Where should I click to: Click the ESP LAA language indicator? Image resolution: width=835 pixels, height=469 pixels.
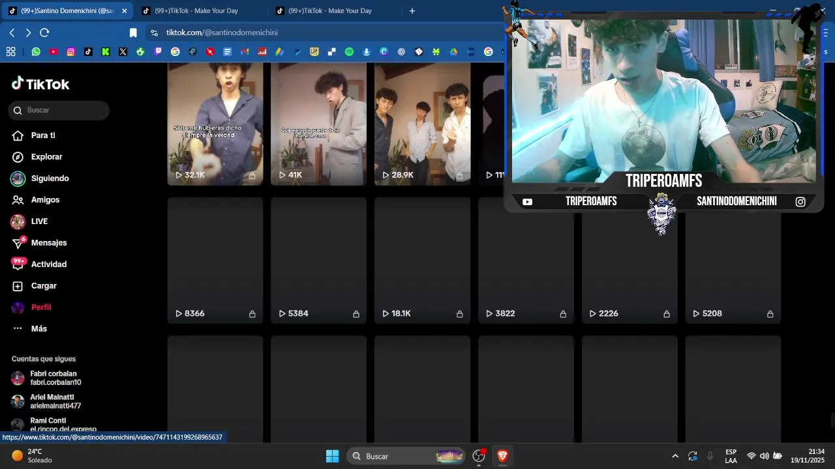(731, 456)
